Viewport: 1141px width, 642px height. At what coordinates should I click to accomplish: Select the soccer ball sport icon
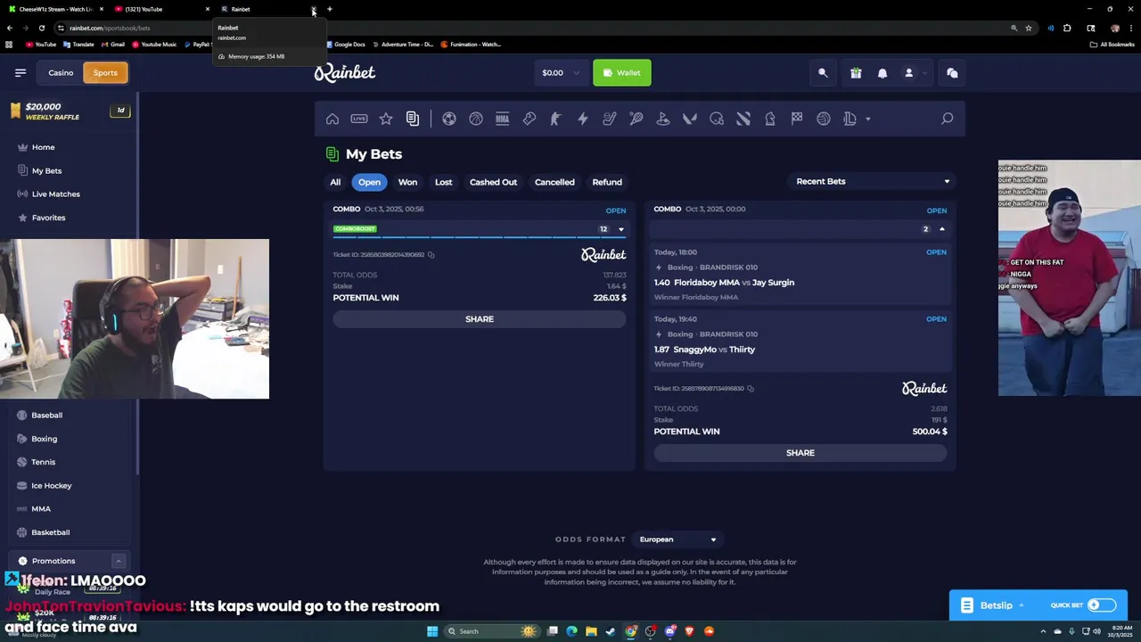(449, 119)
